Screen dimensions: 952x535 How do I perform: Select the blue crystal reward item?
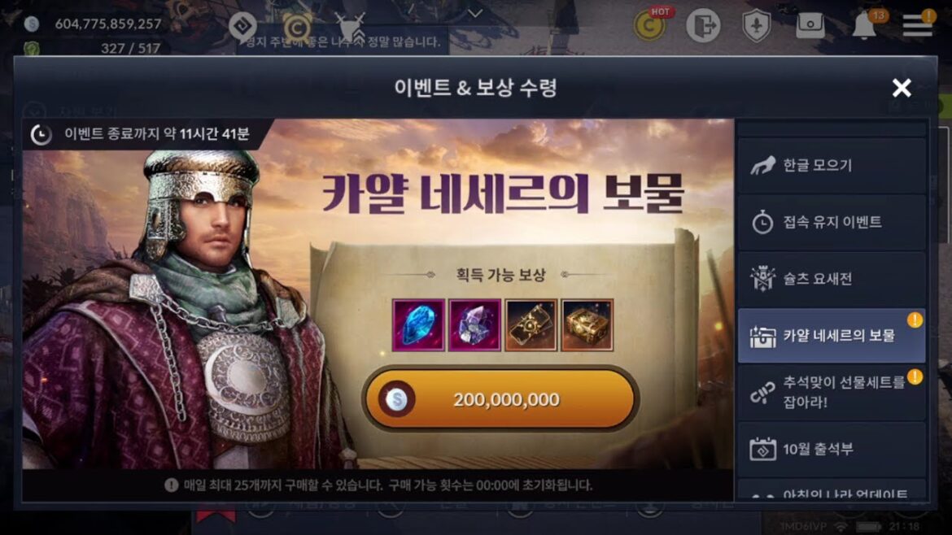[418, 325]
